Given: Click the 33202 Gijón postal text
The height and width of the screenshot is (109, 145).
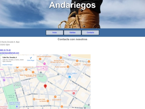Looking at the screenshot, I should coord(5,45).
